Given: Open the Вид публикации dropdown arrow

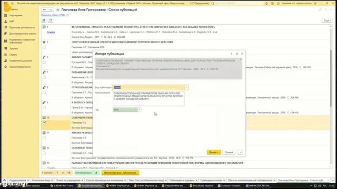Looking at the screenshot, I should click(x=186, y=88).
